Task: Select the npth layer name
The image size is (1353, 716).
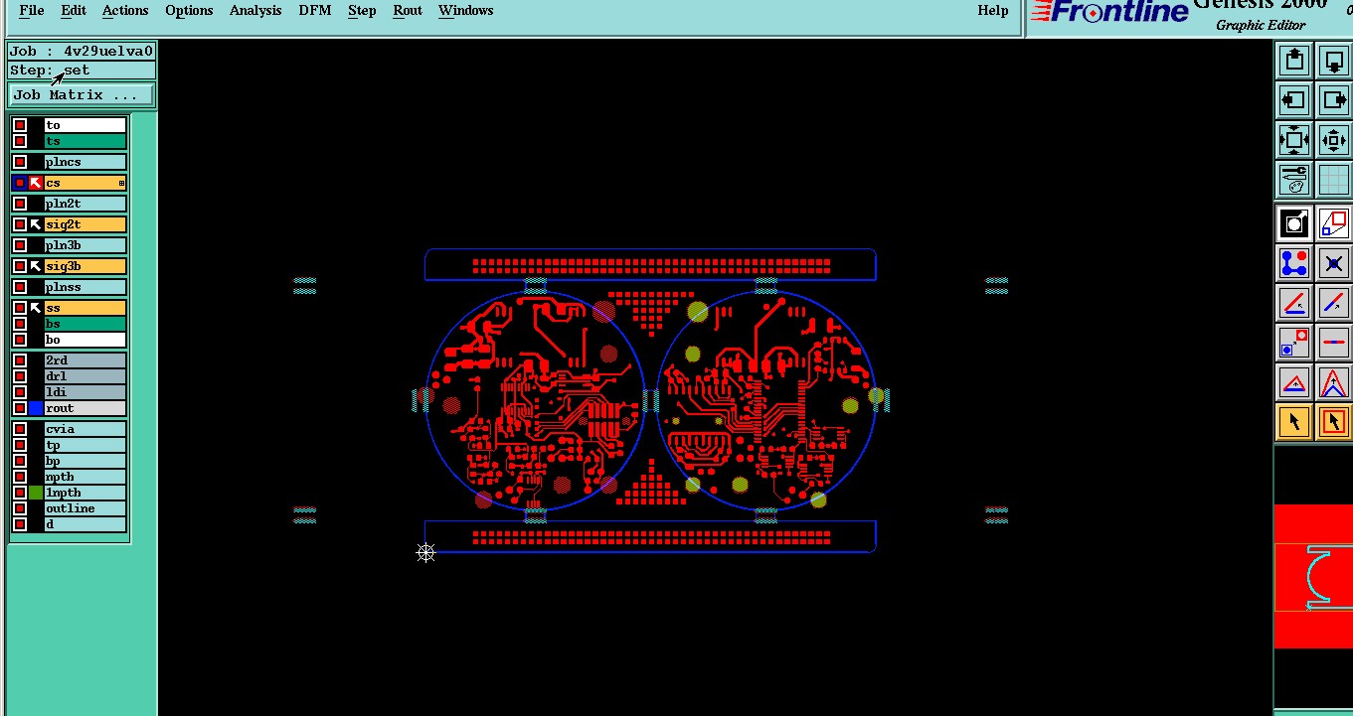Action: click(85, 477)
